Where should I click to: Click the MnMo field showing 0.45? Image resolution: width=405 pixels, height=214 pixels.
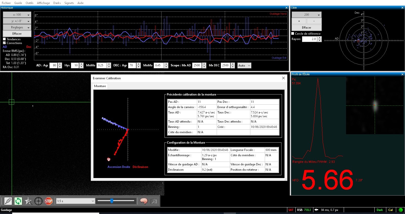[x=159, y=65]
